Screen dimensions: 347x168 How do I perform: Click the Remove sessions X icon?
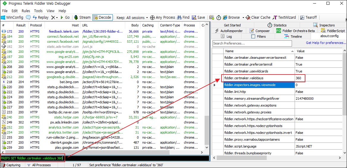tap(53, 18)
